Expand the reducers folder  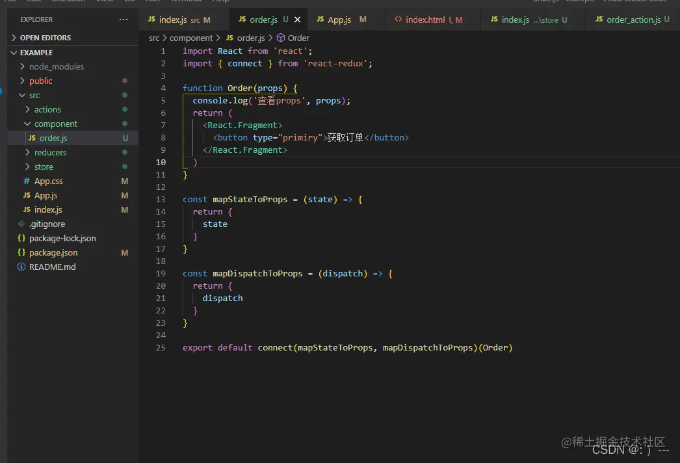click(x=73, y=153)
